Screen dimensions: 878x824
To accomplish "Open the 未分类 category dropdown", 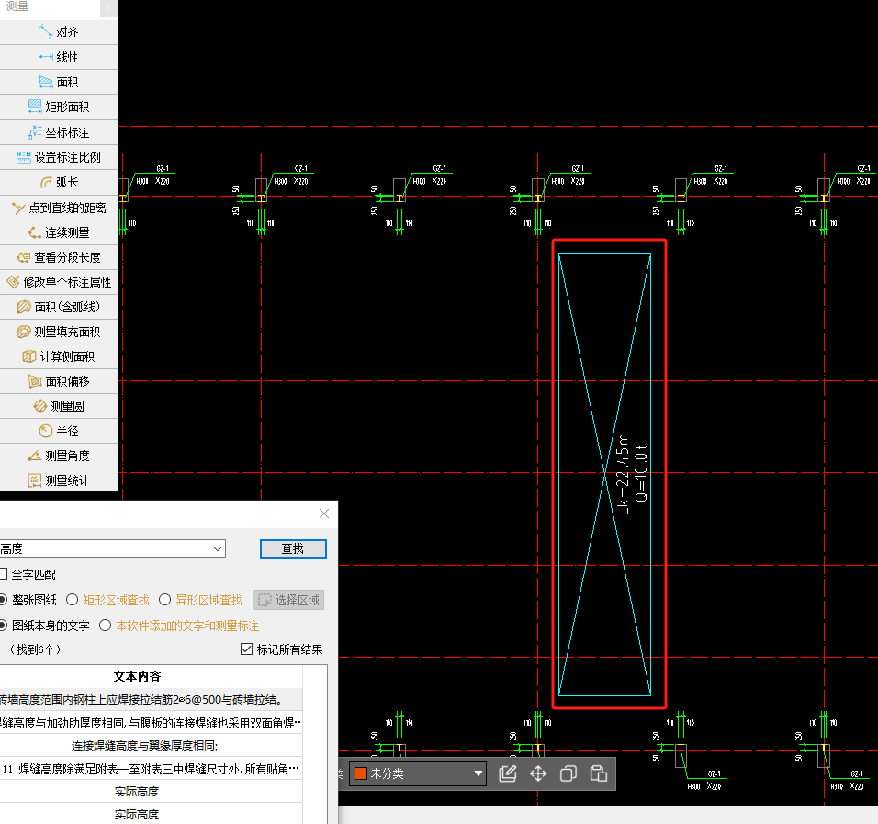I will (418, 773).
